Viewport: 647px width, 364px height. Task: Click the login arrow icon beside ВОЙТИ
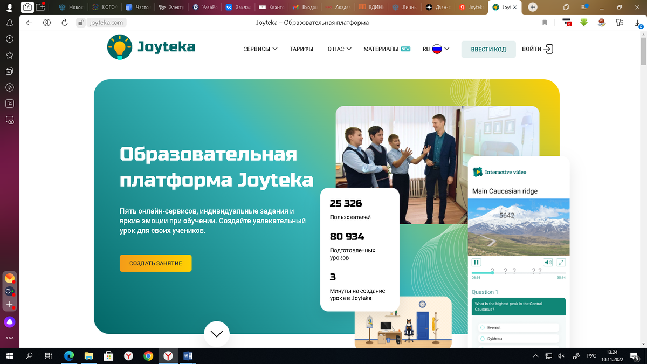[x=548, y=49]
